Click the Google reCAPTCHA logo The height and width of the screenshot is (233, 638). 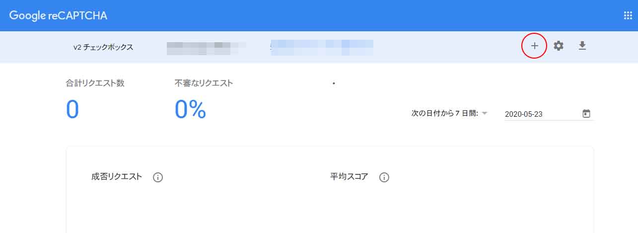(x=58, y=15)
